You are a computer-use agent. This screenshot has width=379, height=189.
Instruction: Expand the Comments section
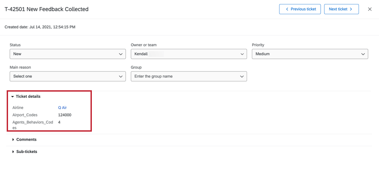click(x=26, y=139)
